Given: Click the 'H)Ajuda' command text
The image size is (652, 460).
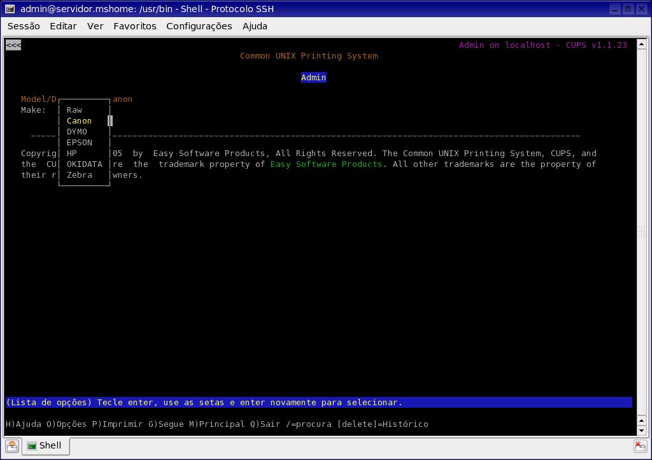Looking at the screenshot, I should pos(24,424).
